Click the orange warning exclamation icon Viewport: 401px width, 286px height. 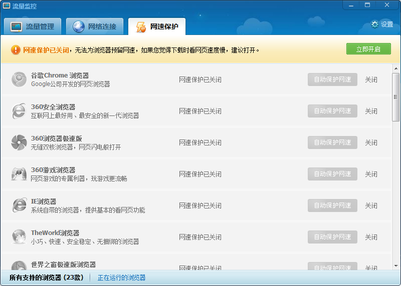coord(16,50)
